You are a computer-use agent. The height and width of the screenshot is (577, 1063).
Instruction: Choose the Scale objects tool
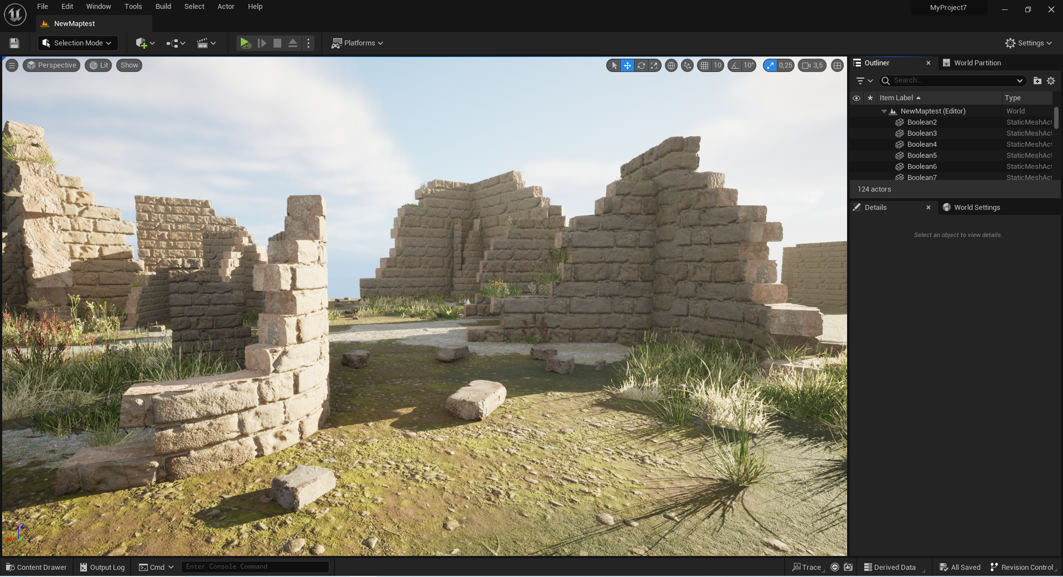coord(654,65)
